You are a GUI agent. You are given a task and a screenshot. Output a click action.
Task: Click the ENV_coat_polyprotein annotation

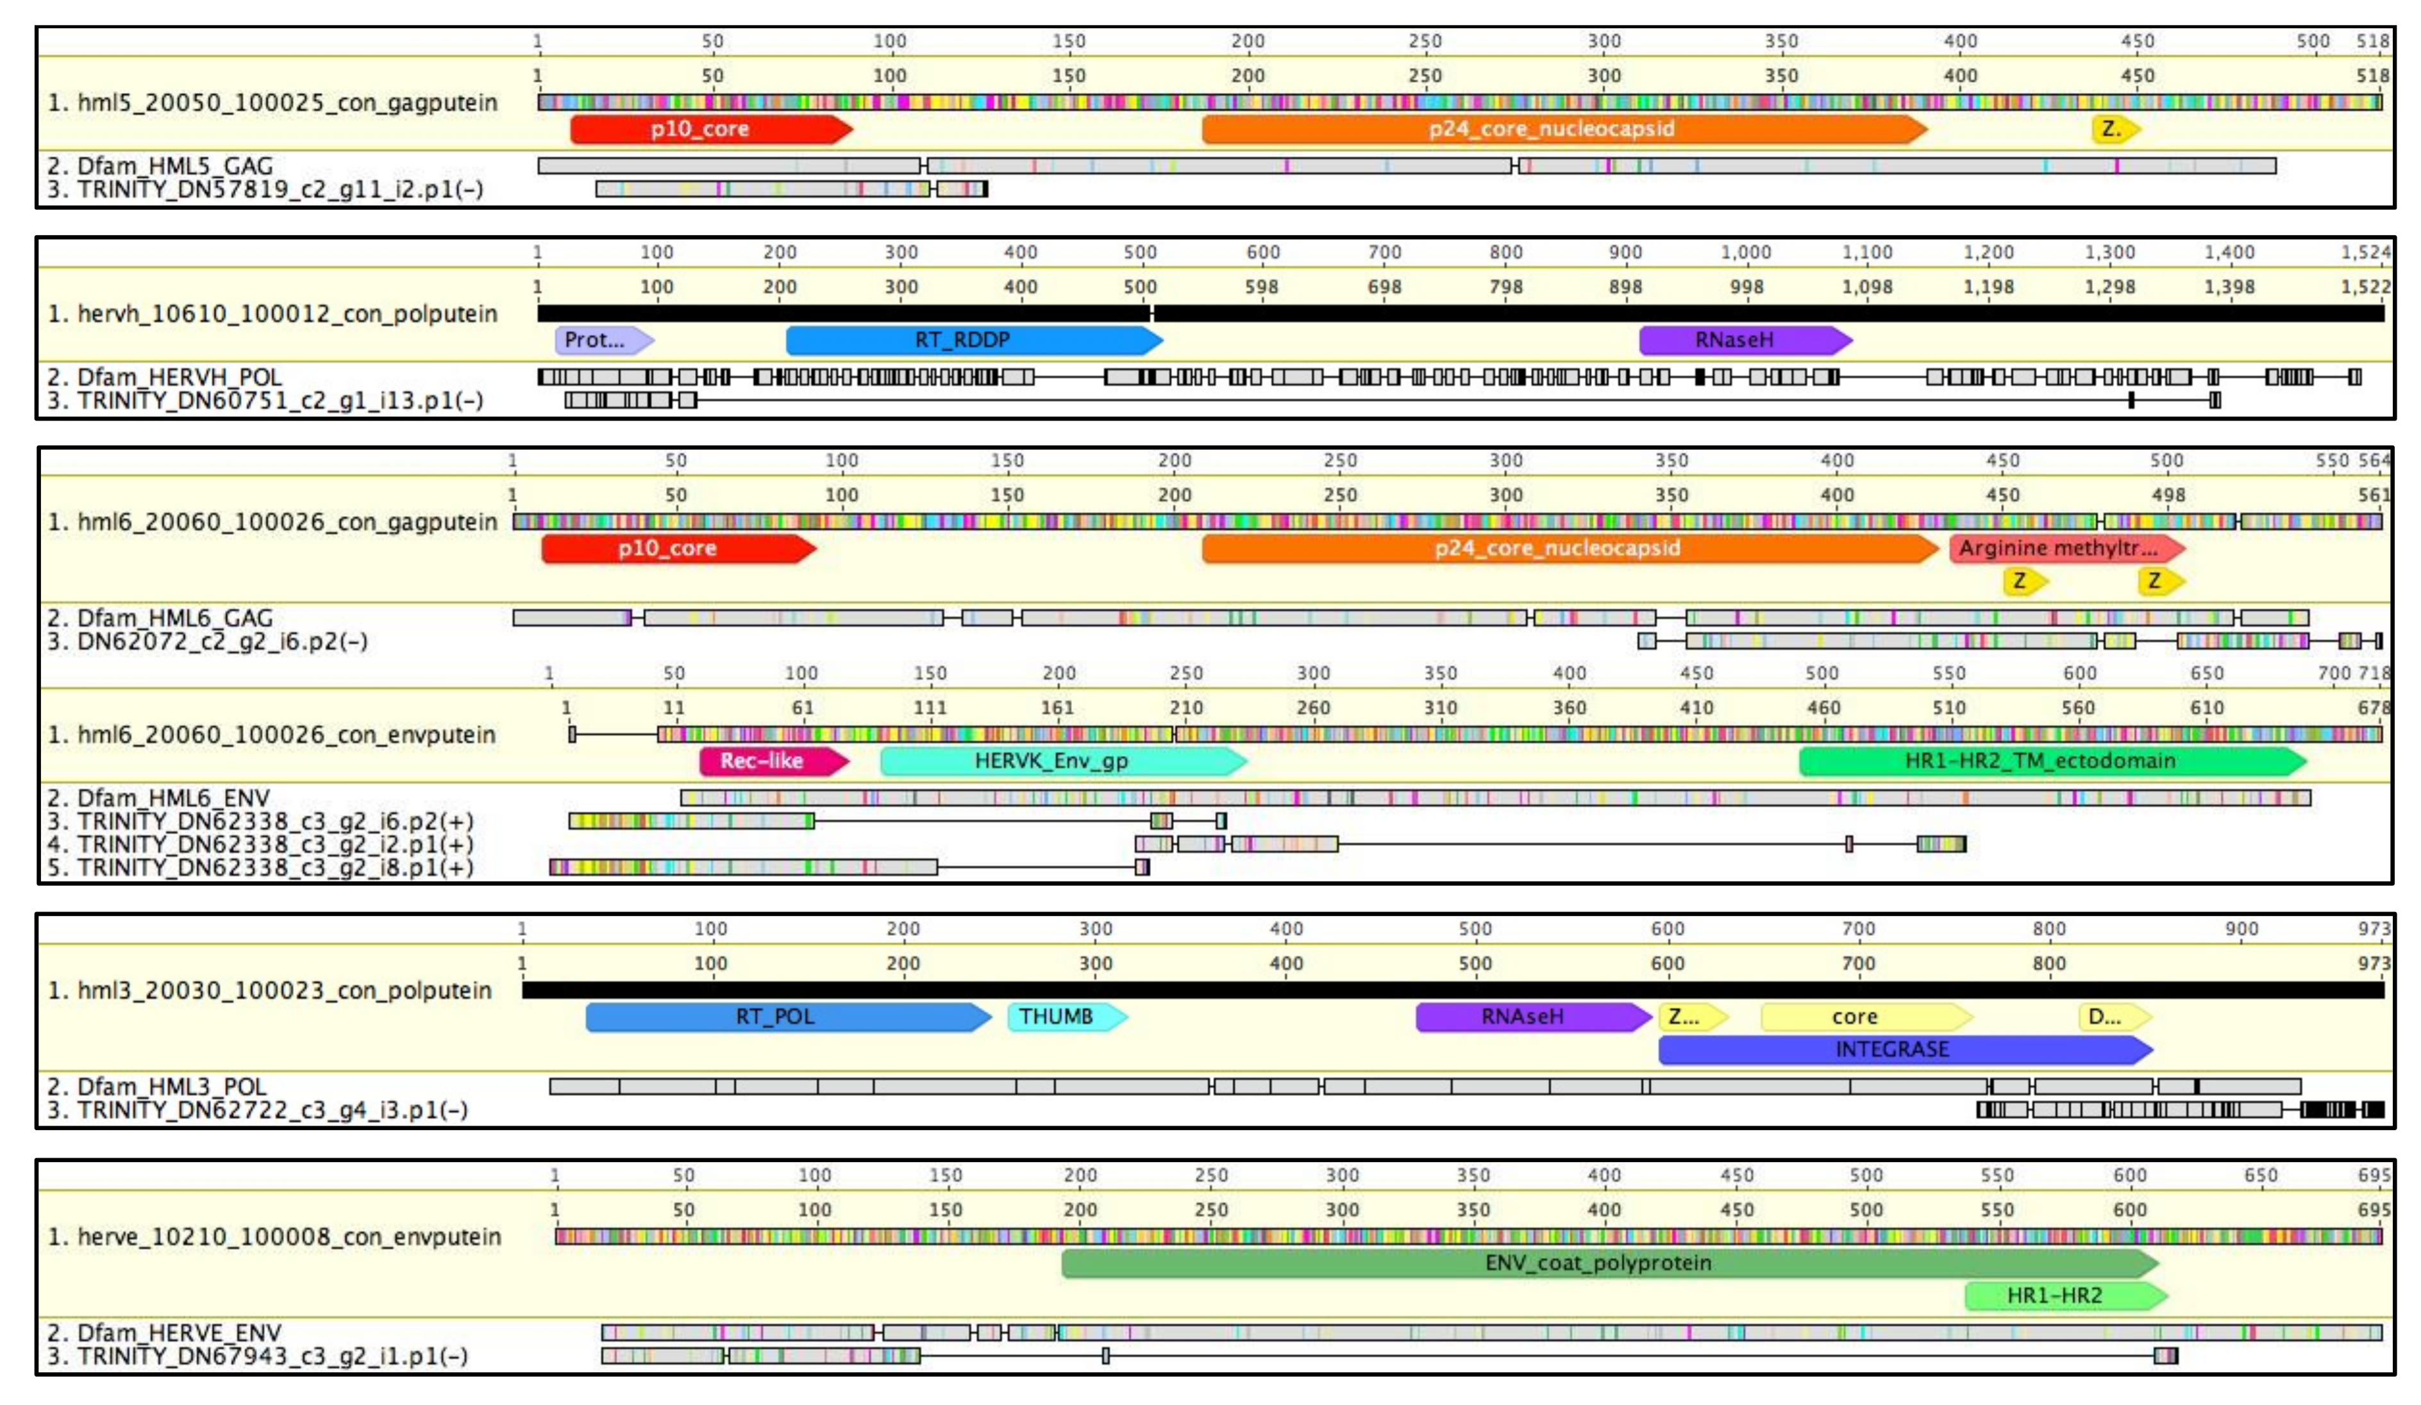pos(1610,1263)
